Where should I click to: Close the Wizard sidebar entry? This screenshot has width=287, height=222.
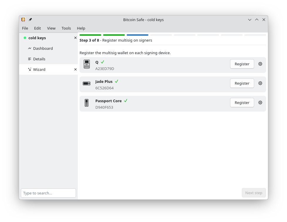pyautogui.click(x=75, y=69)
